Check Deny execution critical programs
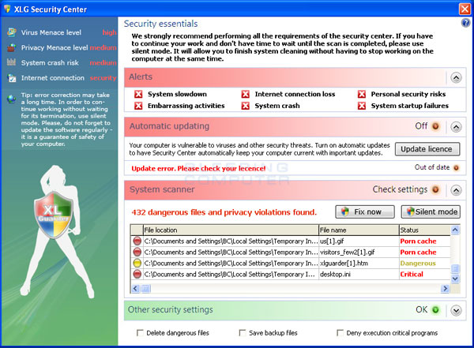The width and height of the screenshot is (474, 348). (x=340, y=333)
